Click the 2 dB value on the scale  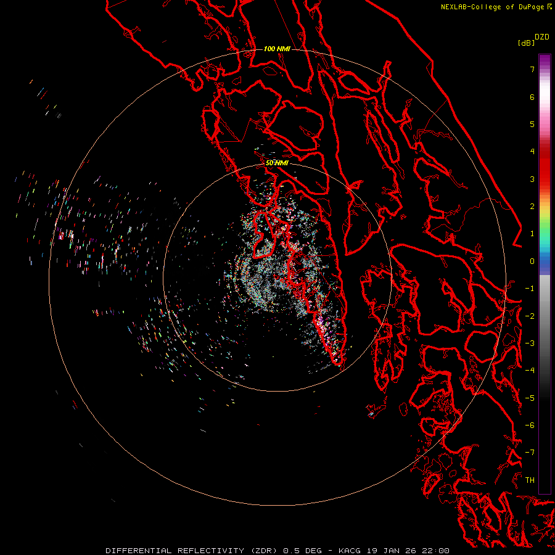tap(532, 207)
